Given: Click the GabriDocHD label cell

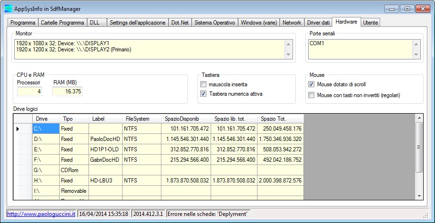Looking at the screenshot, I should [106, 160].
